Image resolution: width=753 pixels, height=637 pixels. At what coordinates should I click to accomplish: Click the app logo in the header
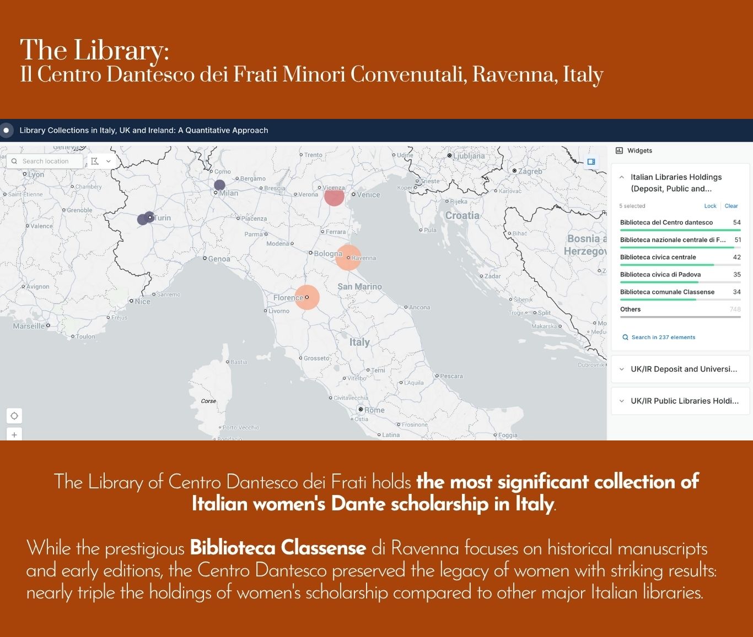pyautogui.click(x=7, y=130)
